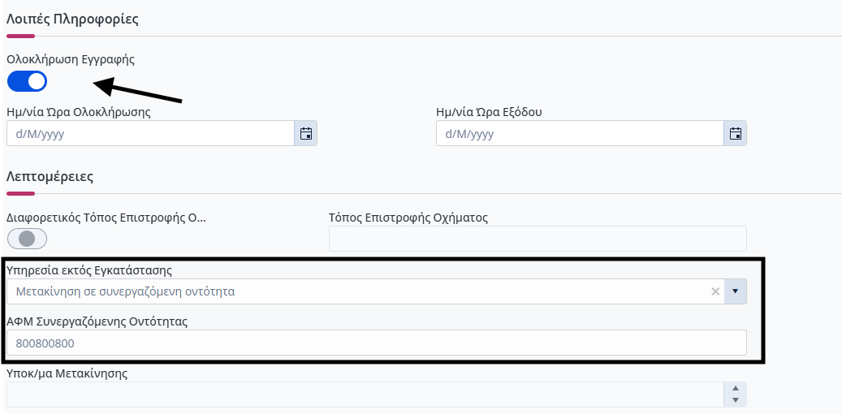
Task: Click the Τόπος Επιστροφής Οχήματος text box
Action: [538, 239]
